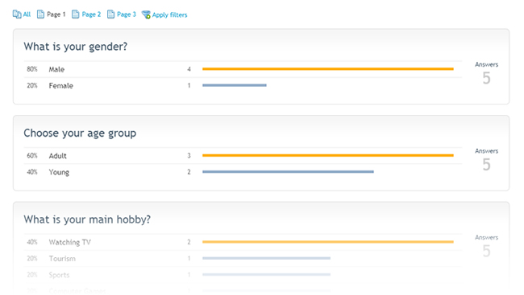Click the blue Young result bar
Screen dimensions: 524x295
pyautogui.click(x=288, y=172)
